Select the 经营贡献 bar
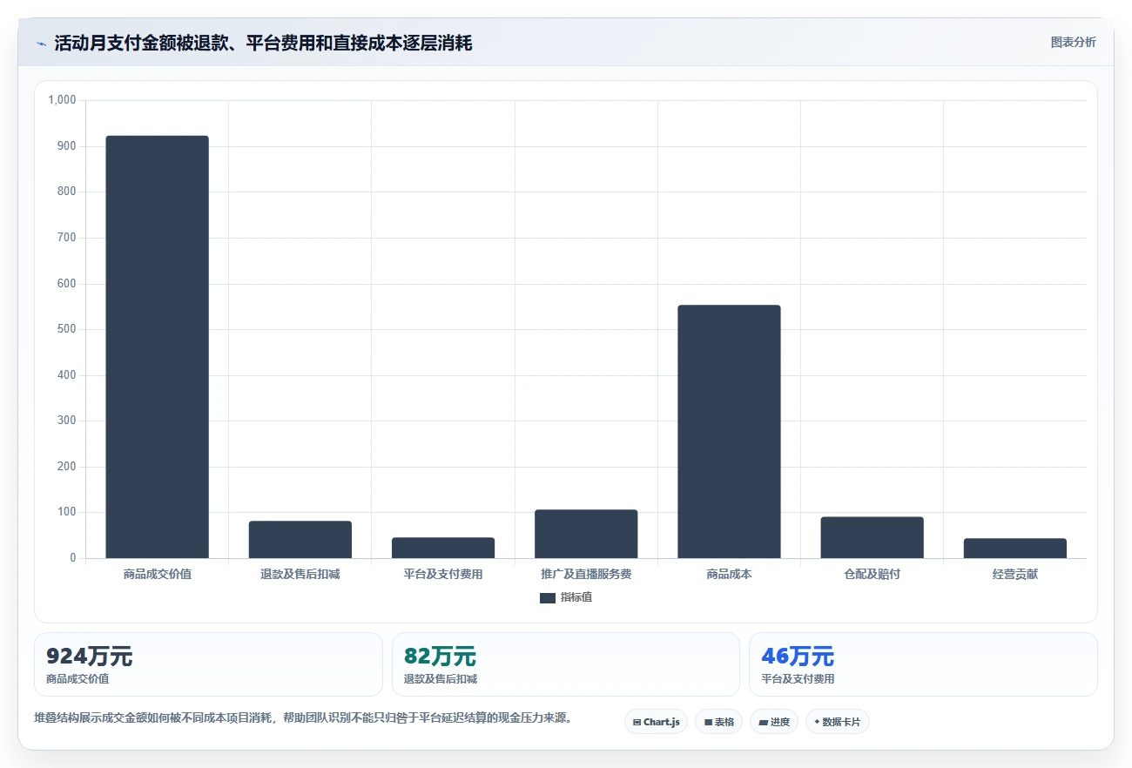Screen dimensions: 1132x768 tap(1014, 549)
